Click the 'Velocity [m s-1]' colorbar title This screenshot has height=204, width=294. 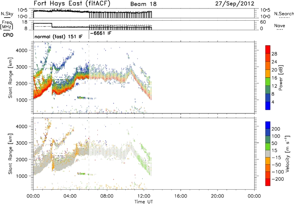coord(287,154)
